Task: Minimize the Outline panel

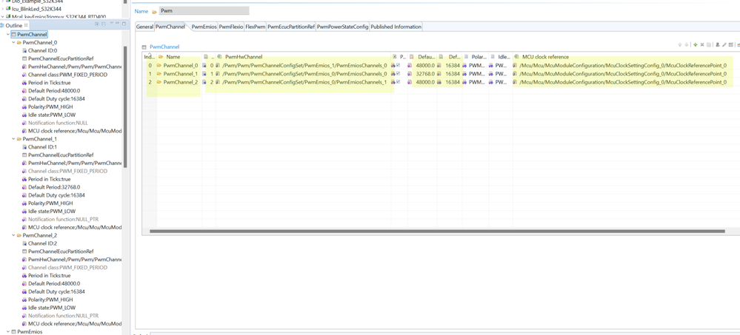Action: (x=118, y=23)
